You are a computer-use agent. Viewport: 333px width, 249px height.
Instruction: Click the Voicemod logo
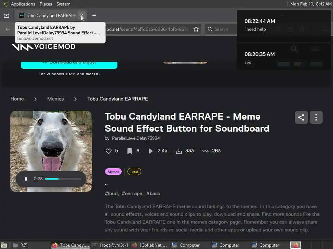44,47
